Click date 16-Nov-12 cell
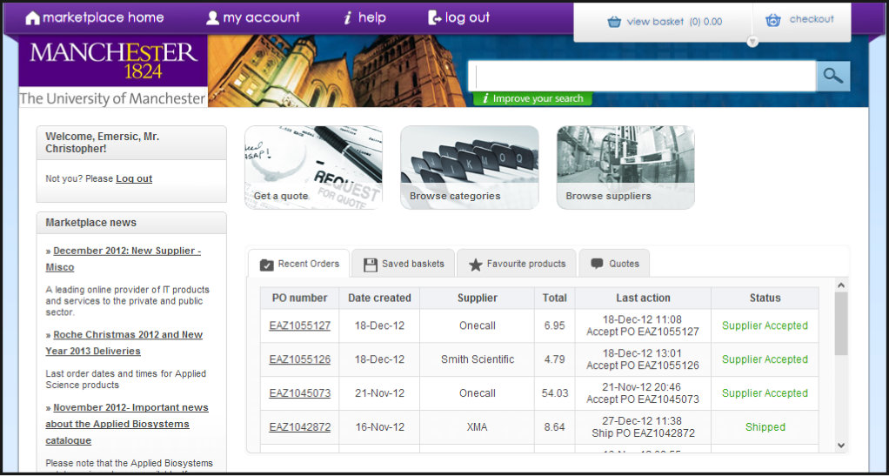Viewport: 889px width, 476px height. tap(379, 427)
